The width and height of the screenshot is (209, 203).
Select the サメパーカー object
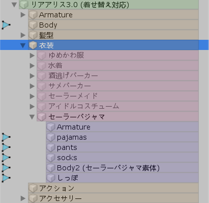pos(117,86)
